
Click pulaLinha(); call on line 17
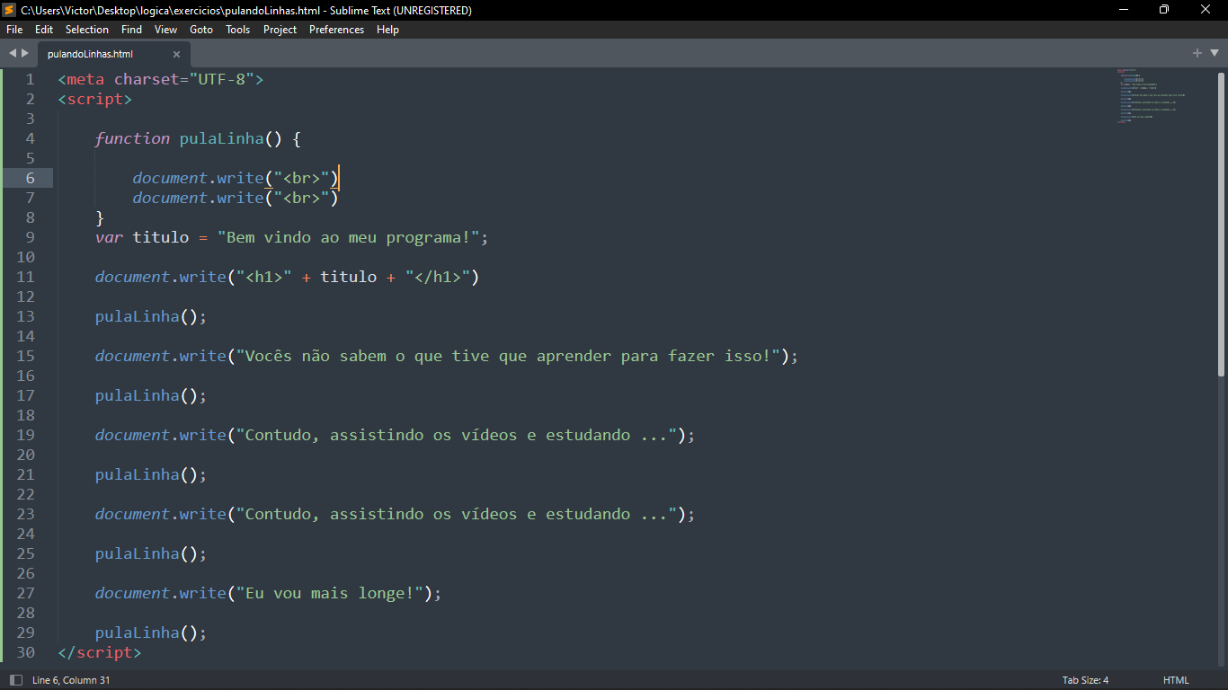pyautogui.click(x=151, y=395)
